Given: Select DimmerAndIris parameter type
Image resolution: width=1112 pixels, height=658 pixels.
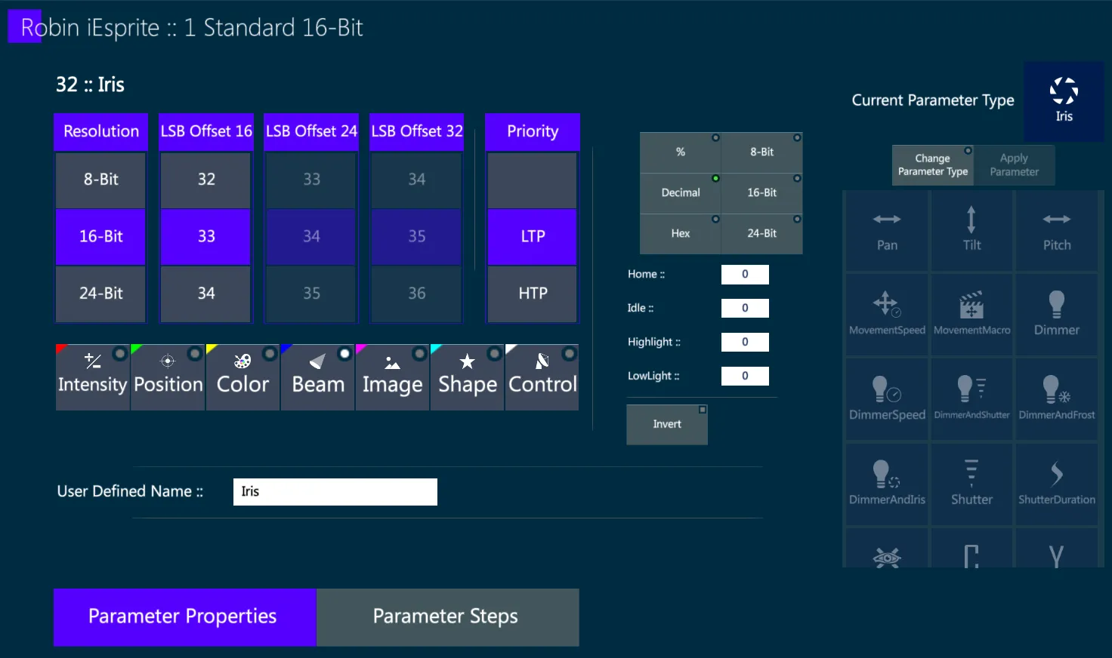Looking at the screenshot, I should pos(887,484).
